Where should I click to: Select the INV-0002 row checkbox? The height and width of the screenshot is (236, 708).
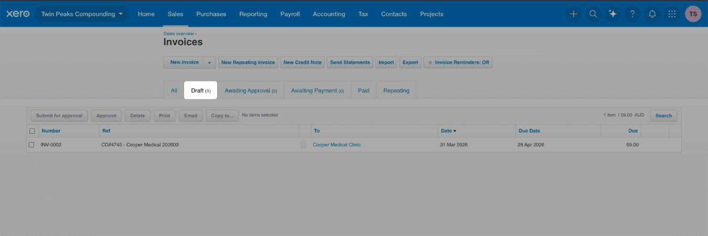click(x=31, y=145)
